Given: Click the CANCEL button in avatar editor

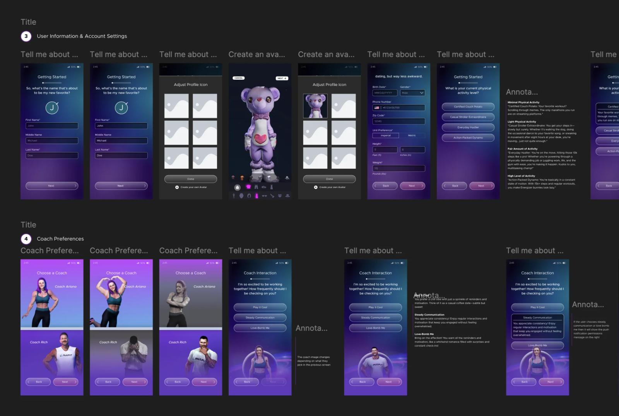Looking at the screenshot, I should point(239,78).
